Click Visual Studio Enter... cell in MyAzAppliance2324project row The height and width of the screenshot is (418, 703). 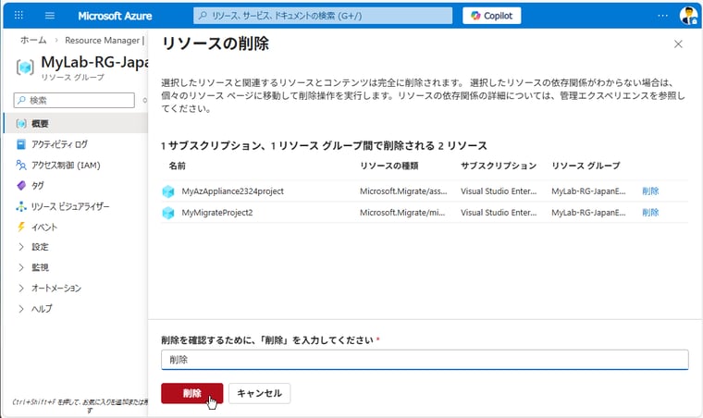pos(499,191)
